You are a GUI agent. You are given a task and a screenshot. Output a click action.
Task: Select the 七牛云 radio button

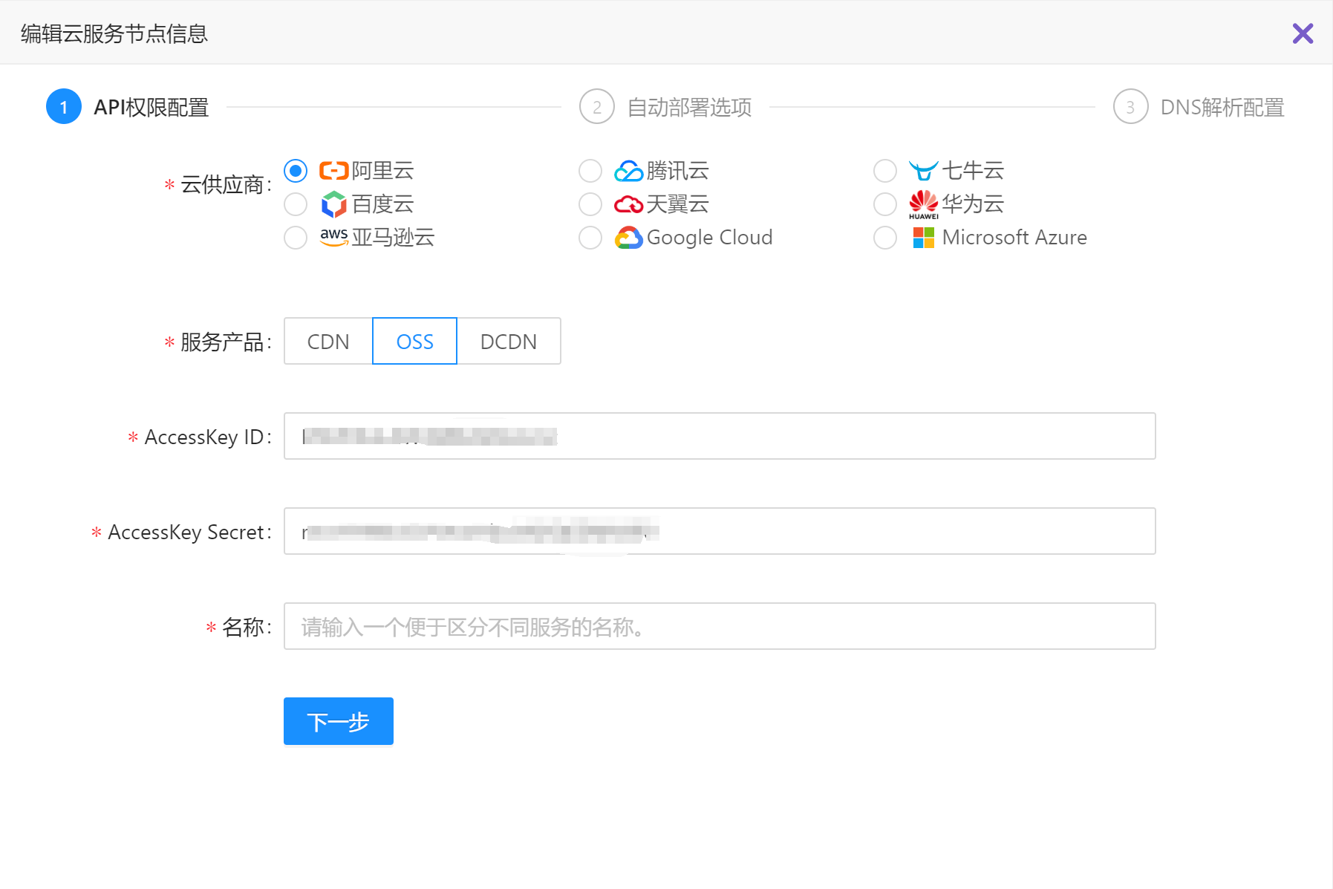click(885, 171)
